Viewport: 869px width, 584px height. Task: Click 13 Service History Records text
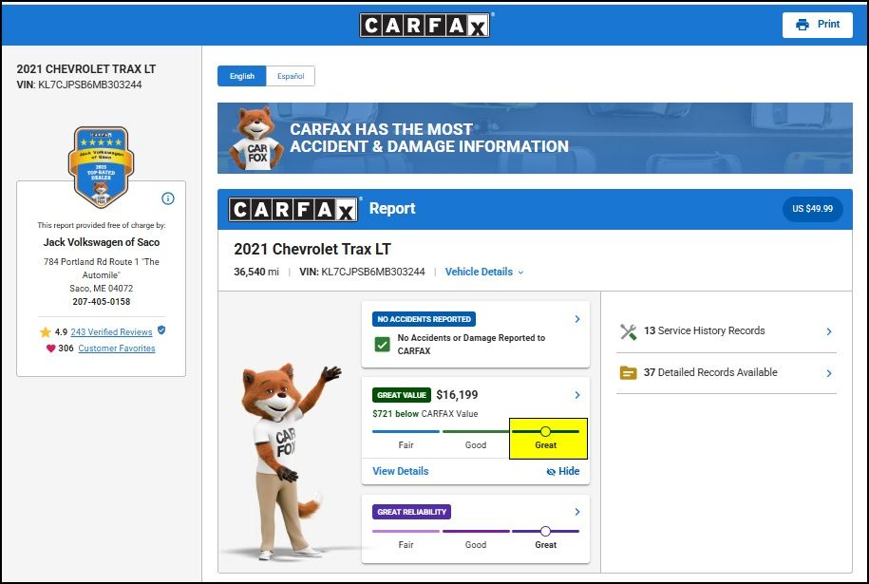coord(705,330)
